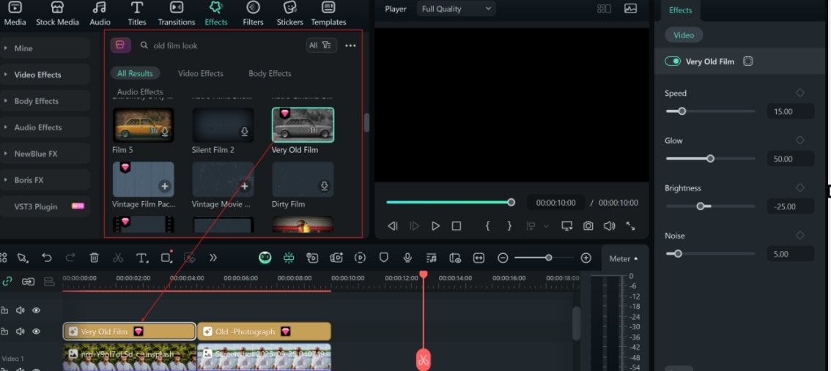
Task: Click the Video pill in Effects panel
Action: click(684, 35)
